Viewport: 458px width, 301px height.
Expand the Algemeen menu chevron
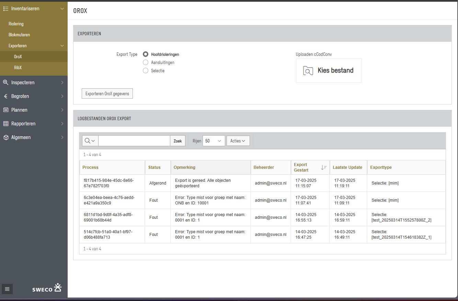pos(62,137)
